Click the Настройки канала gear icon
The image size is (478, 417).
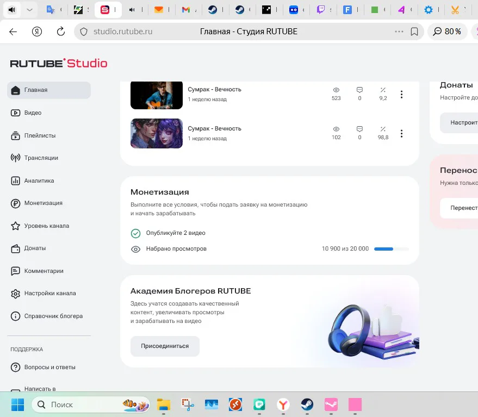15,294
